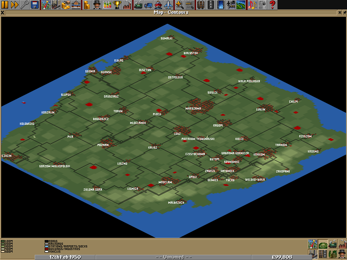Click the 100M height legend swatch
Viewport: 347px width, 260px height.
(x=3, y=241)
